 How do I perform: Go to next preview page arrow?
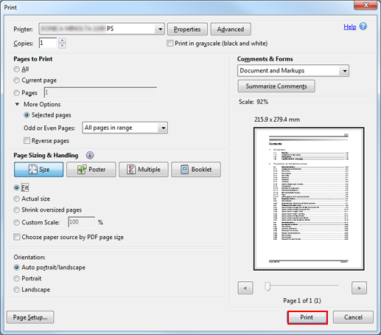click(x=359, y=288)
